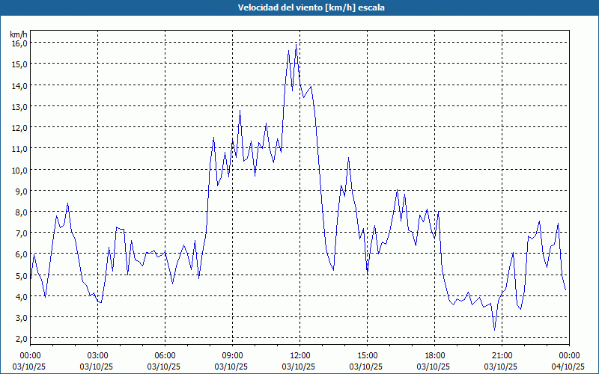The width and height of the screenshot is (599, 374).
Task: Click the 12,0 y-axis value
Action: click(x=19, y=127)
